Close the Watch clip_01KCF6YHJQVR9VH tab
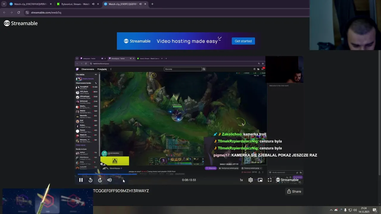Screen dimensions: 381x214 click(51, 4)
